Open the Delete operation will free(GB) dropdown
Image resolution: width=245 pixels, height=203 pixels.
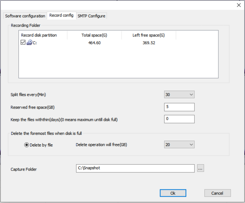(x=179, y=145)
